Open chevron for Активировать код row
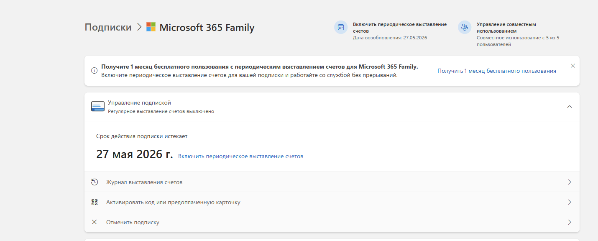Image resolution: width=598 pixels, height=241 pixels. pyautogui.click(x=569, y=202)
